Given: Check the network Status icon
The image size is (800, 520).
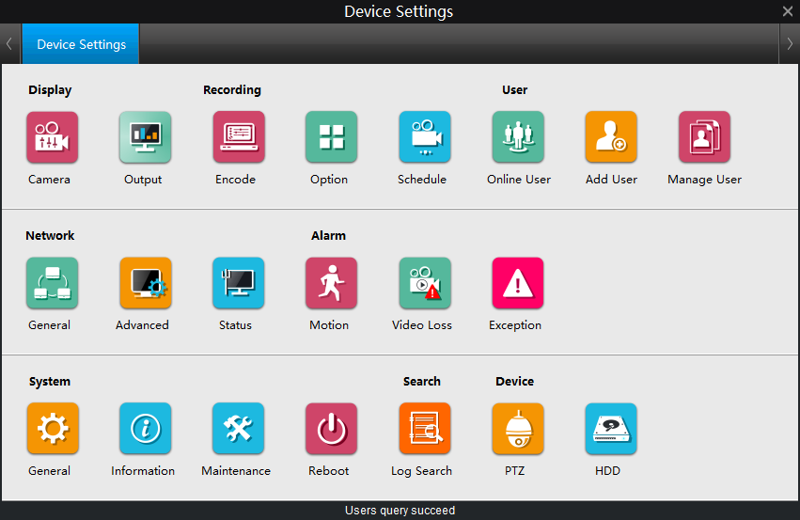Looking at the screenshot, I should (x=238, y=283).
